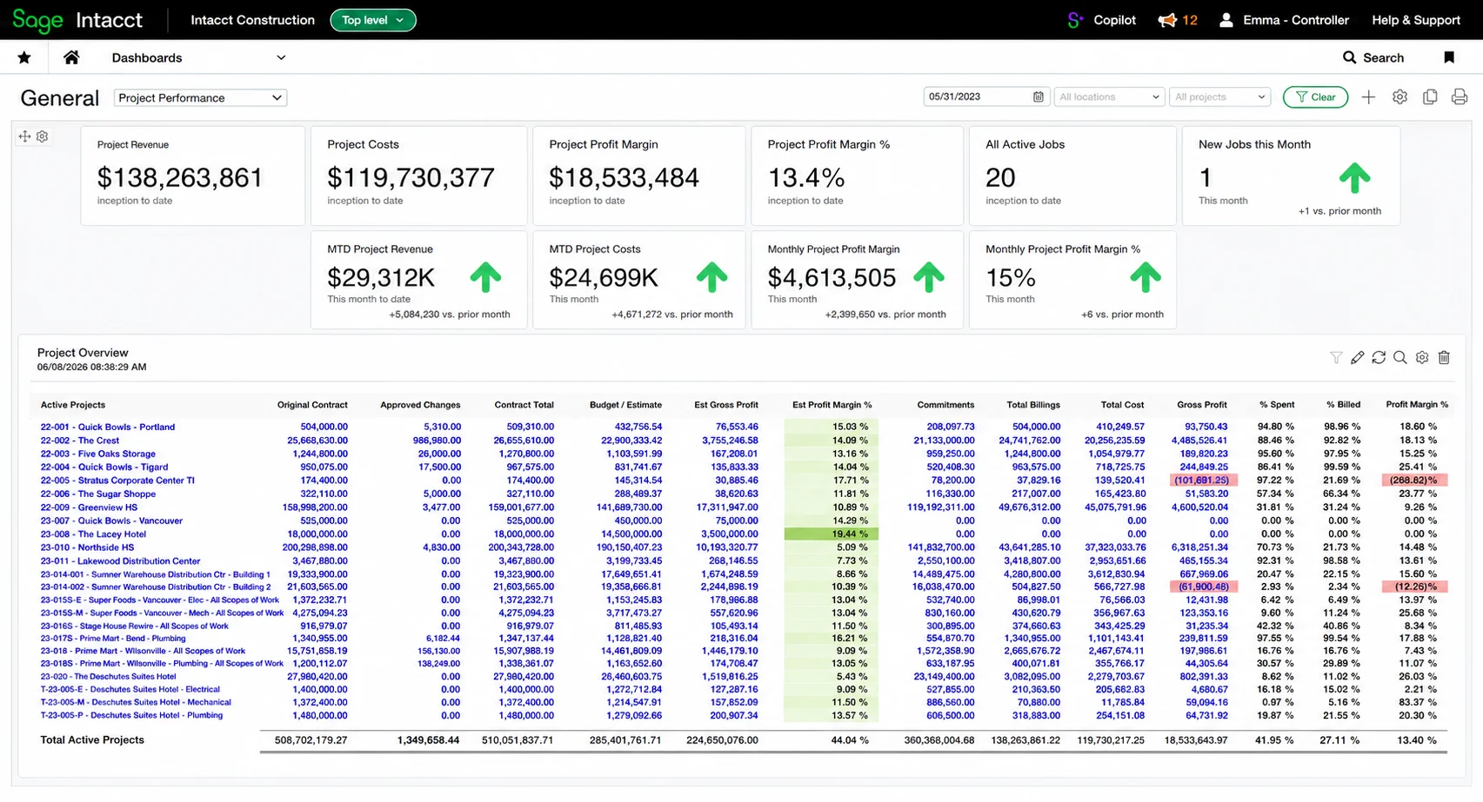Open the bookmark icon near Search

1449,57
